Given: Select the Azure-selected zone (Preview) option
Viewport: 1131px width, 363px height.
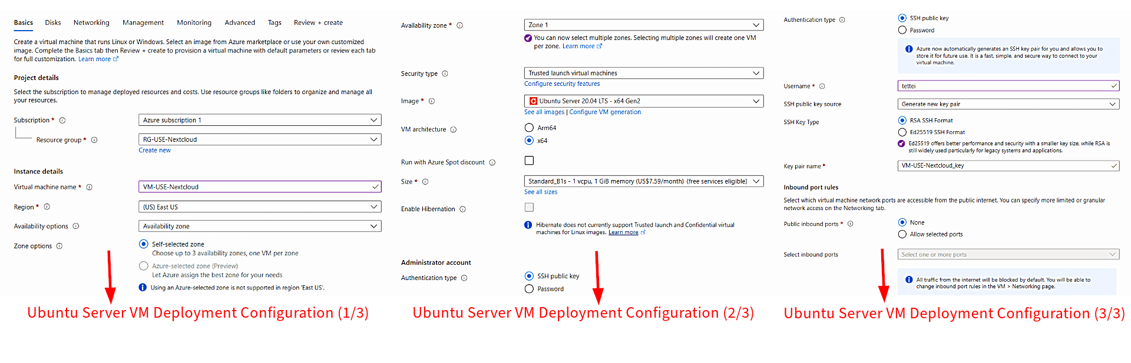Looking at the screenshot, I should (144, 266).
